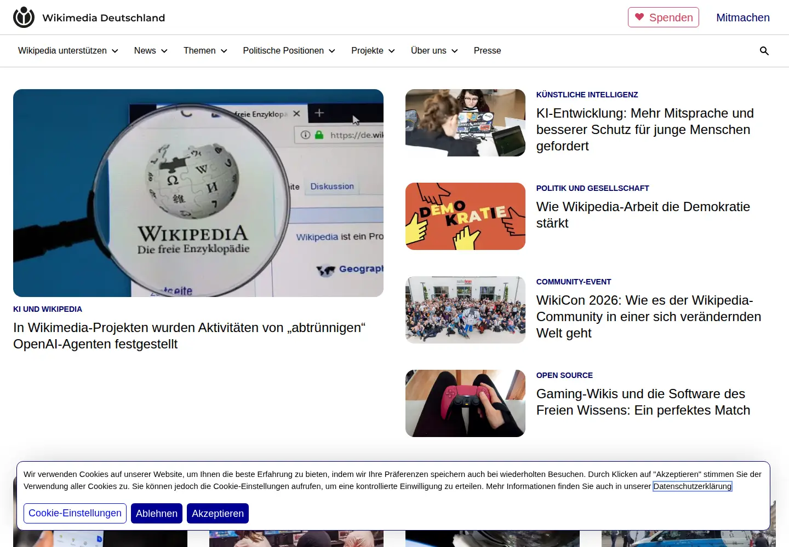Open the Demokratie illustration thumbnail
Viewport: 789px width, 547px height.
pyautogui.click(x=465, y=217)
